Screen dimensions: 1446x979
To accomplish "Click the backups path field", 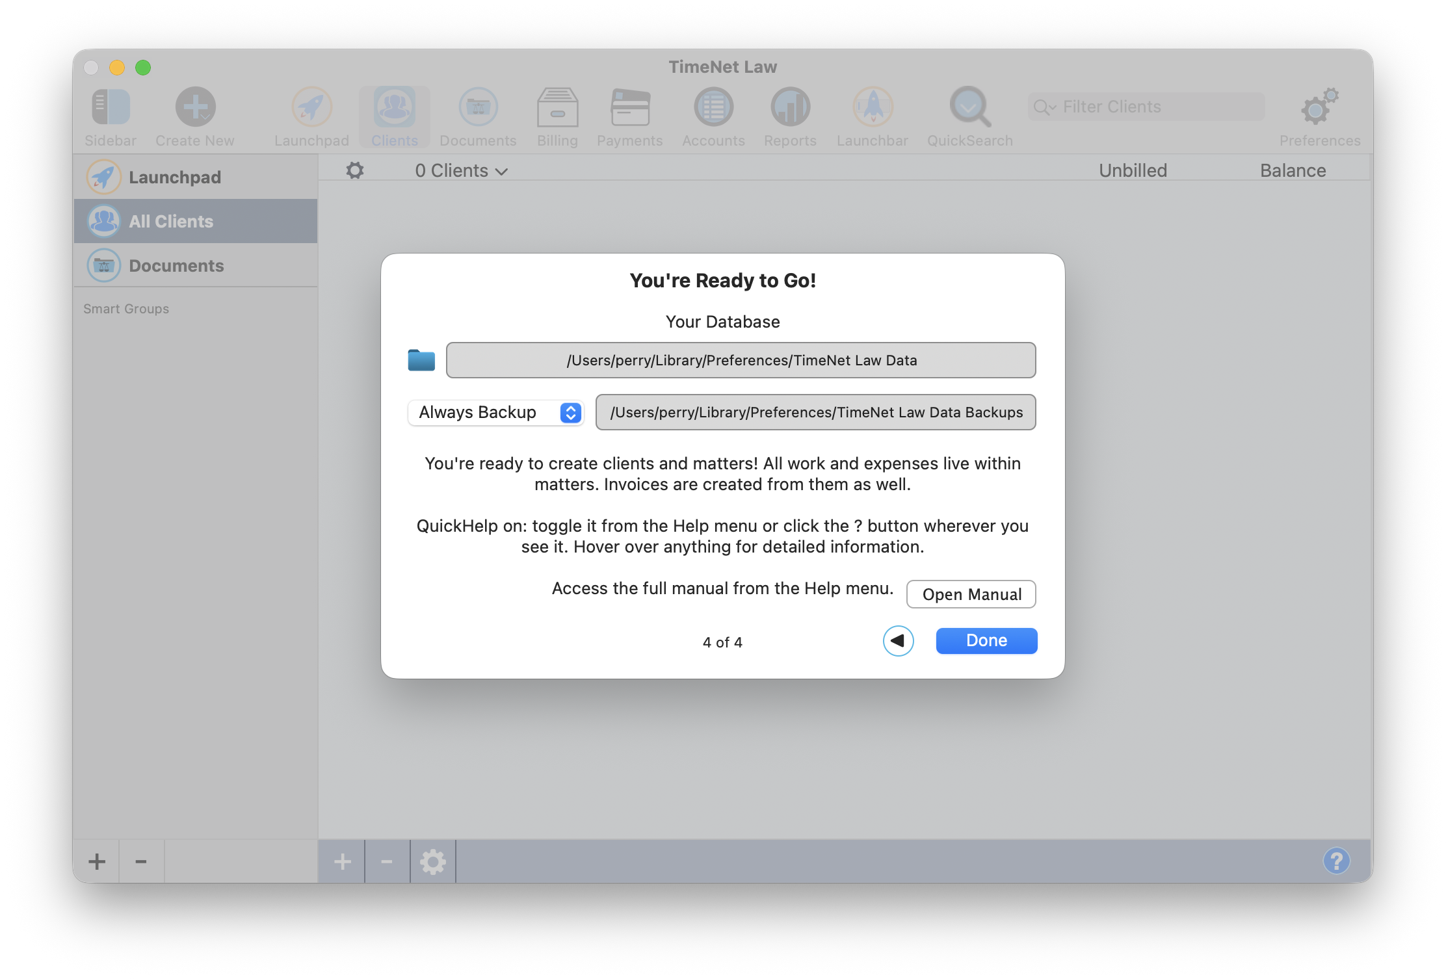I will (816, 412).
